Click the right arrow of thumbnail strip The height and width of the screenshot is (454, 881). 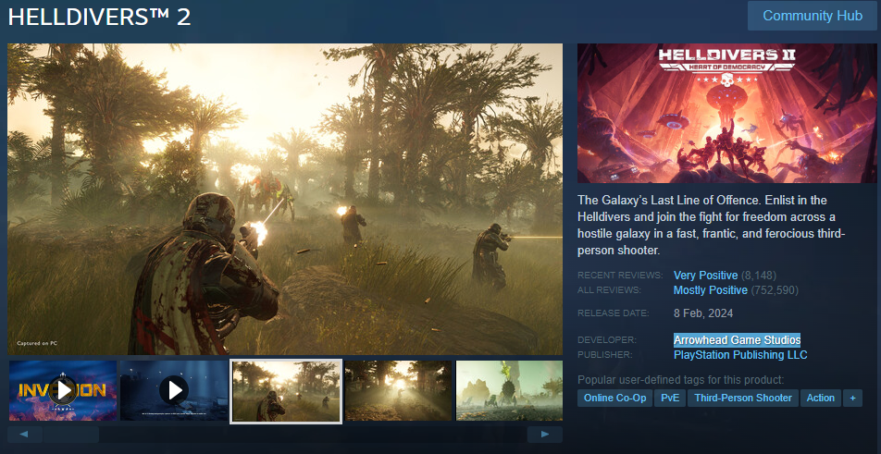(x=544, y=435)
